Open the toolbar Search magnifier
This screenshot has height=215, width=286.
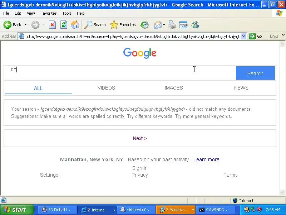(x=95, y=25)
